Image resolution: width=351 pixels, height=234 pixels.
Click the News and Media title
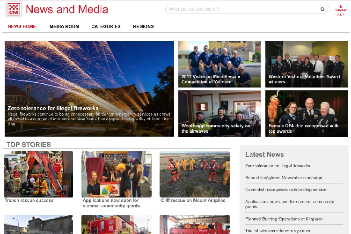click(67, 9)
